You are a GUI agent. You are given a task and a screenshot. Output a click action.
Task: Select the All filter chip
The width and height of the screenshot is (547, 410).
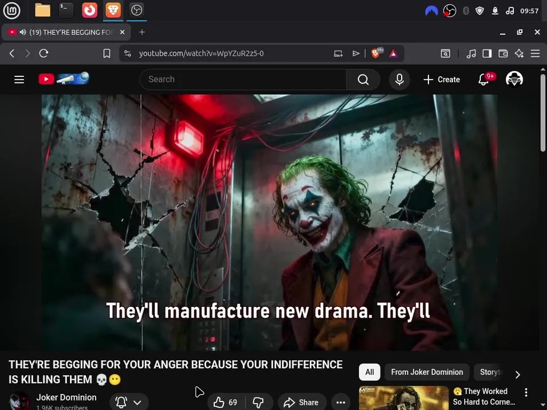(x=369, y=372)
